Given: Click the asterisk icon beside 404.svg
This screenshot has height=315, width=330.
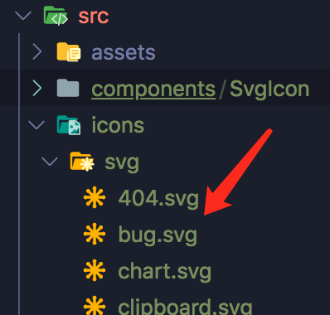Looking at the screenshot, I should pyautogui.click(x=95, y=198).
